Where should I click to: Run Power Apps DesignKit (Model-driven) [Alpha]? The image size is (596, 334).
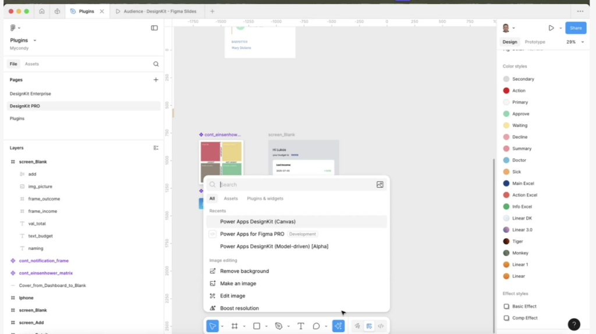(x=296, y=246)
